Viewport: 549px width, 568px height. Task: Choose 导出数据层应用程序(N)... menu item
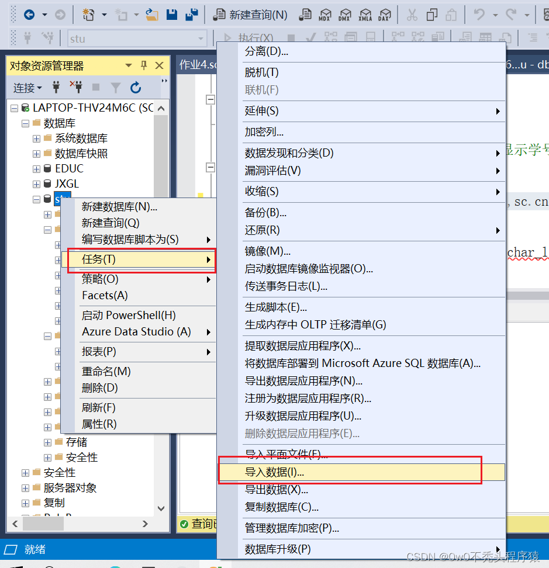coord(361,381)
